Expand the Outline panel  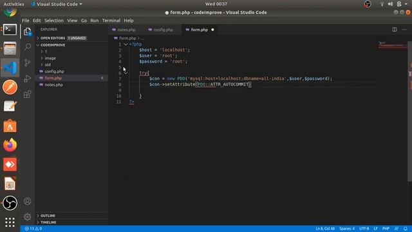[x=48, y=216]
